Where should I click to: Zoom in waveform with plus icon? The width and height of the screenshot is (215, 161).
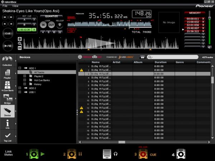pos(20,39)
